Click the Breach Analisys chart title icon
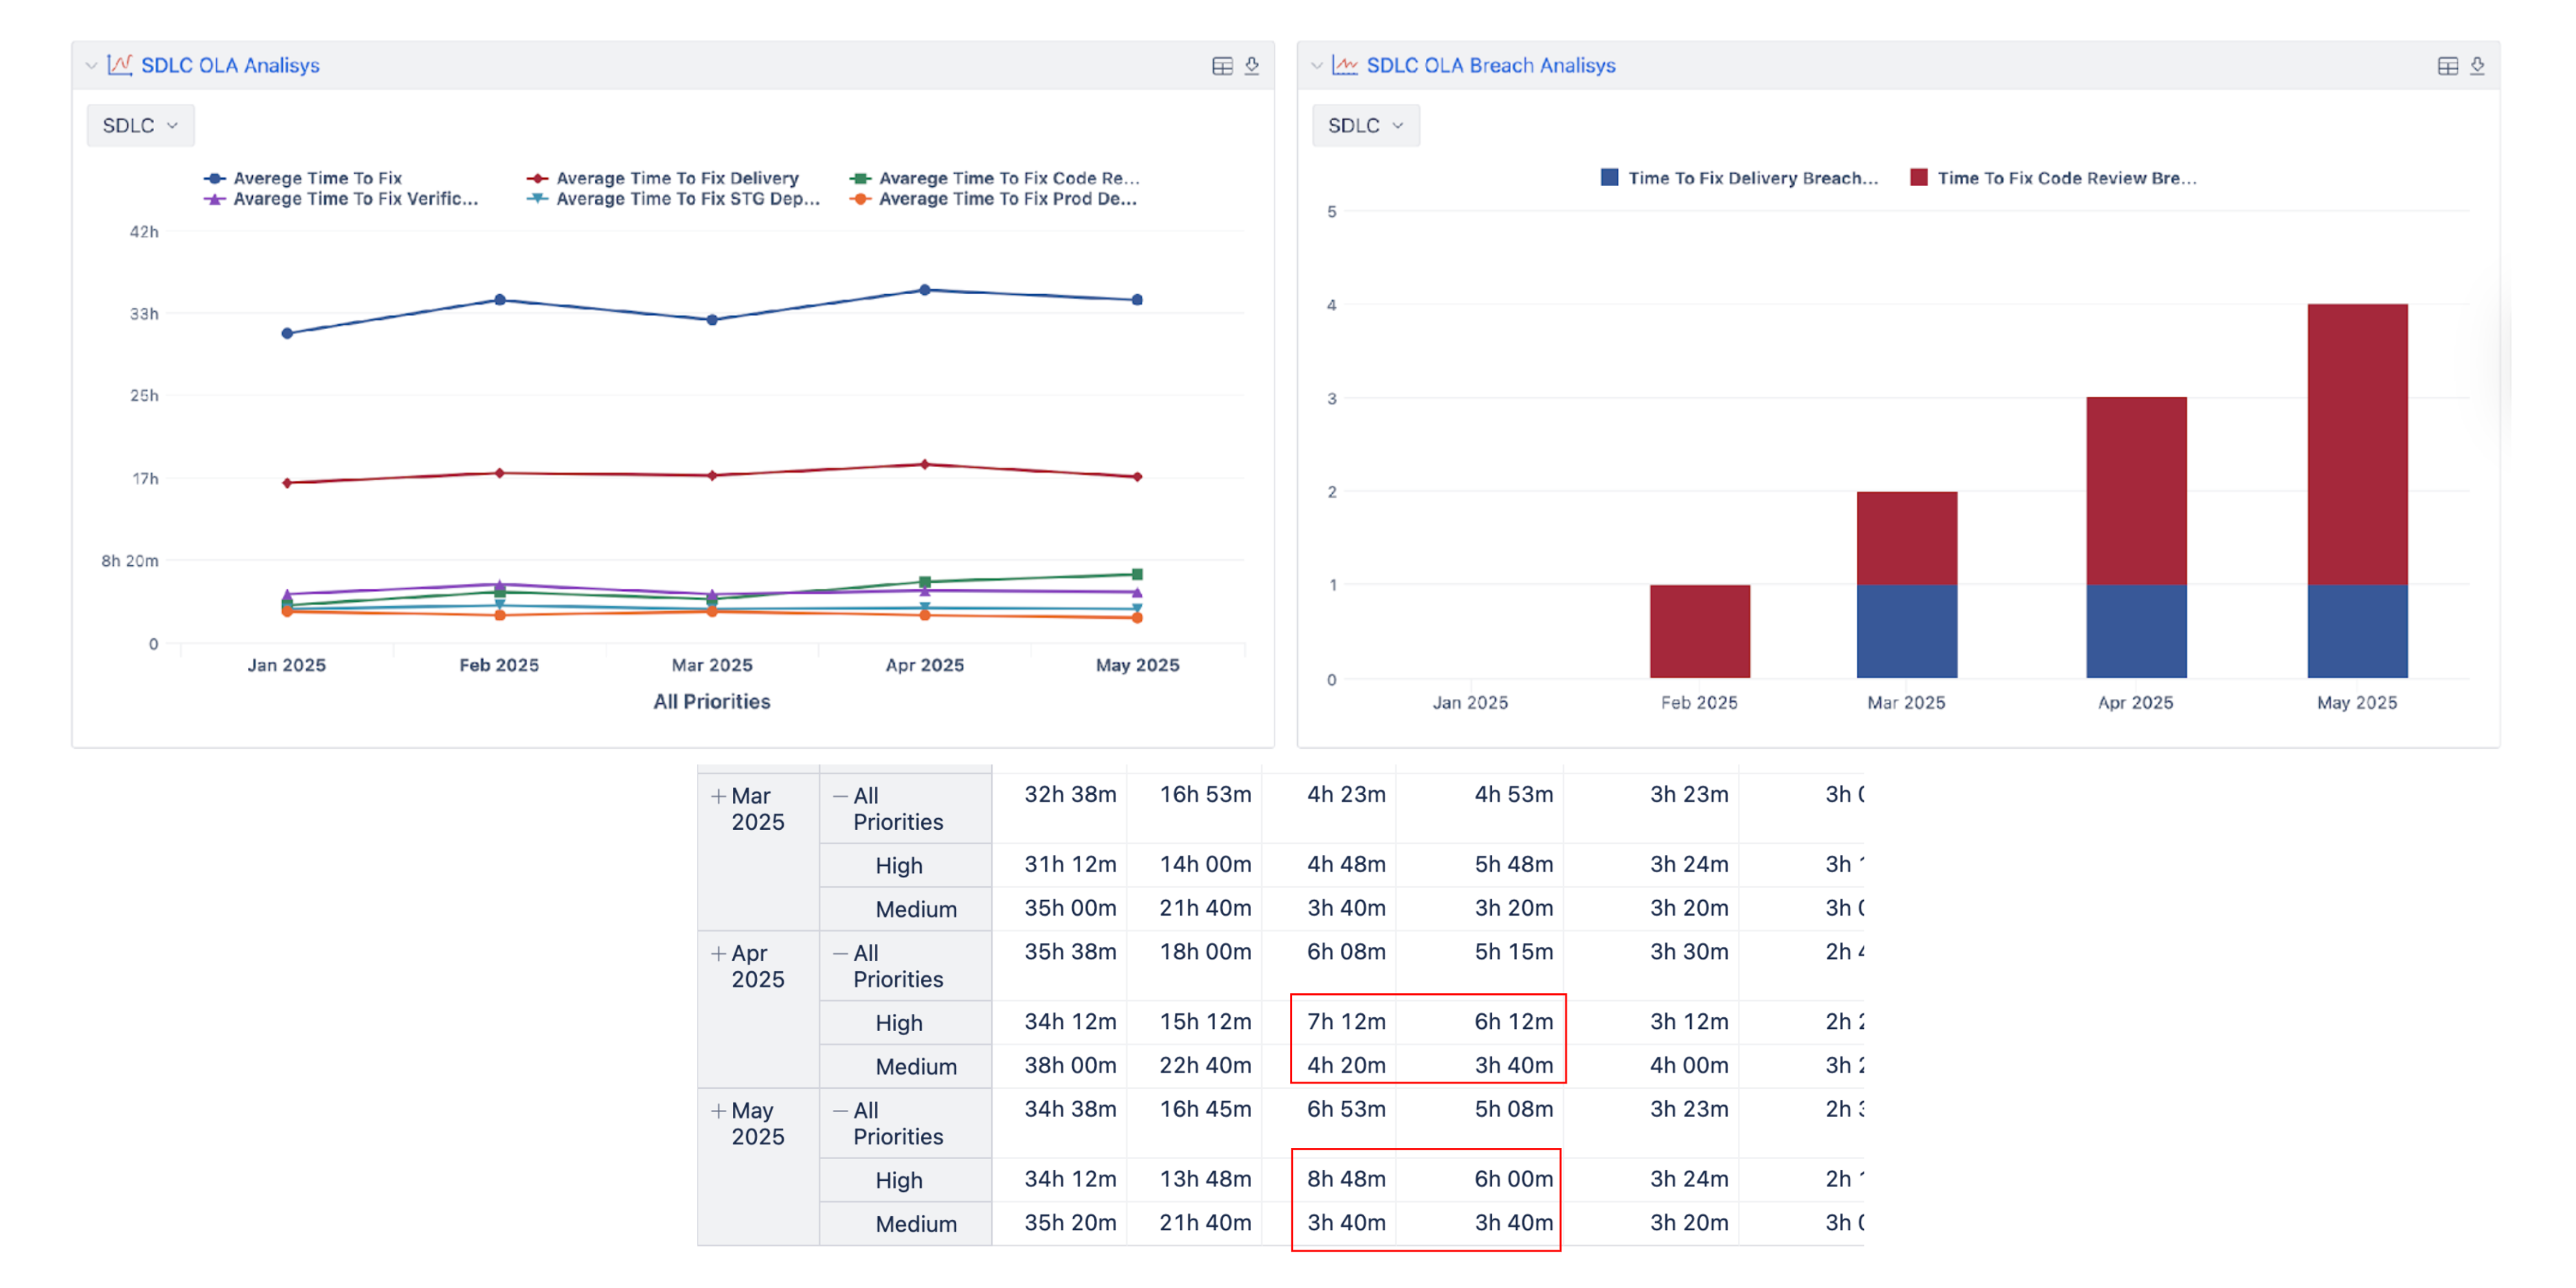2576x1288 pixels. (1345, 65)
